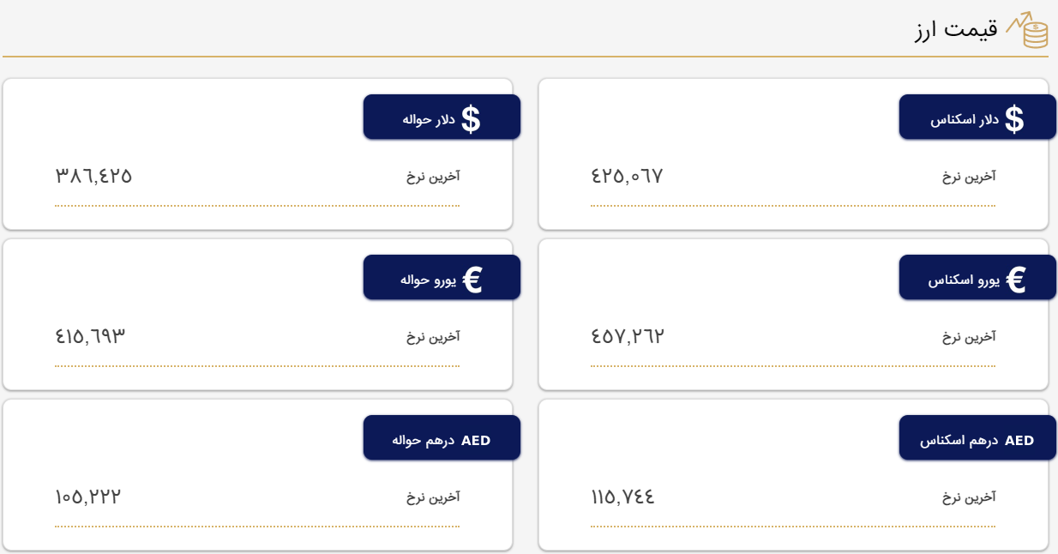This screenshot has height=554, width=1058.
Task: Click the euro symbol on یورو اسکناس
Action: [1016, 280]
